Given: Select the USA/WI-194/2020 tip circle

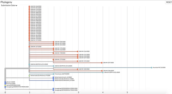Looking at the screenshot, I should click(29, 39).
